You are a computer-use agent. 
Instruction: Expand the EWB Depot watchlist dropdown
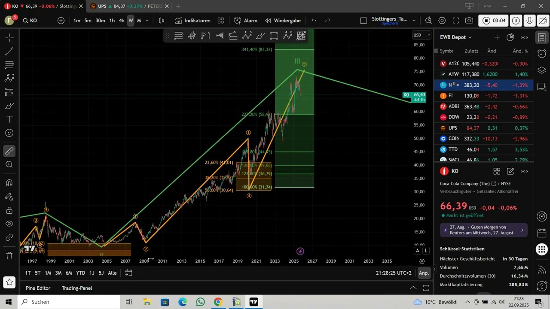456,37
